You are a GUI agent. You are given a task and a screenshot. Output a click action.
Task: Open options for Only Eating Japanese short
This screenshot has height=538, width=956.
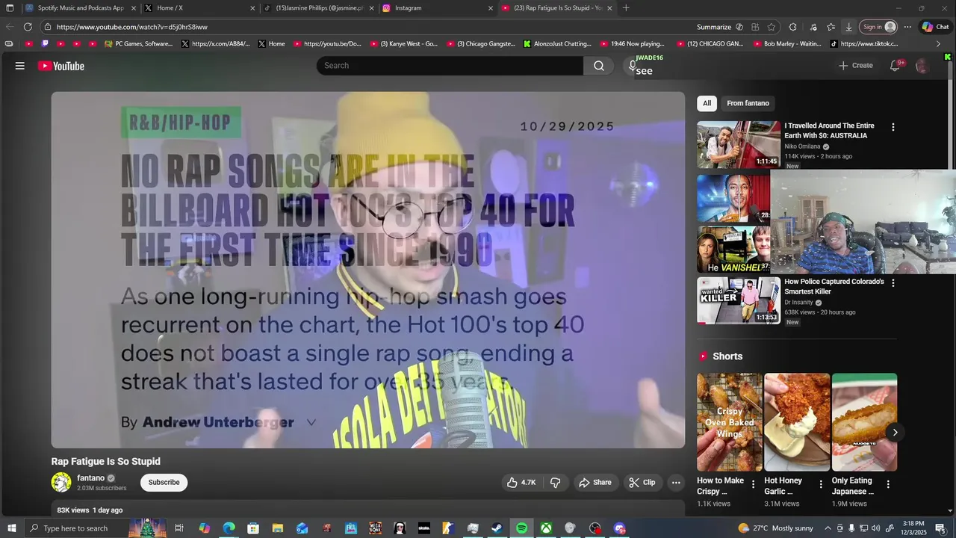point(888,484)
